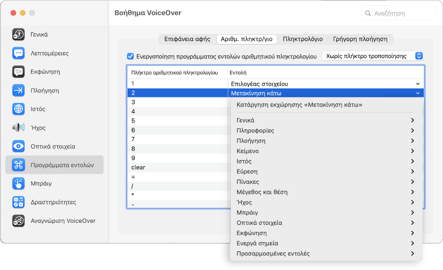Viewport: 443px width, 270px height.
Task: Select the Λεπτομέρειες speech bubble icon
Action: (18, 53)
